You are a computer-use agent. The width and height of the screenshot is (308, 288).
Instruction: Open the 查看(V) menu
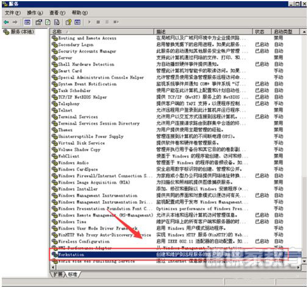tap(57, 13)
